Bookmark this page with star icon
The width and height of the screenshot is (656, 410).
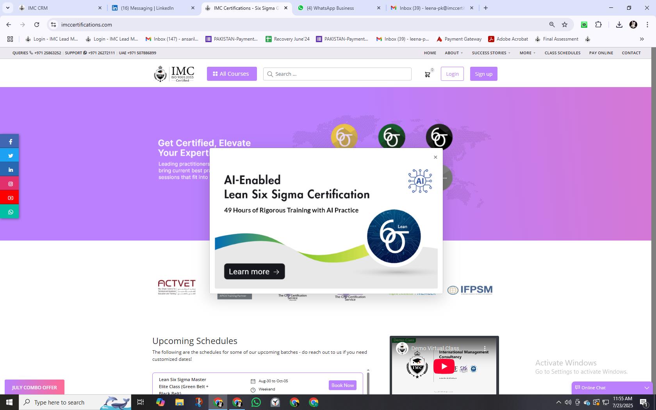565,25
